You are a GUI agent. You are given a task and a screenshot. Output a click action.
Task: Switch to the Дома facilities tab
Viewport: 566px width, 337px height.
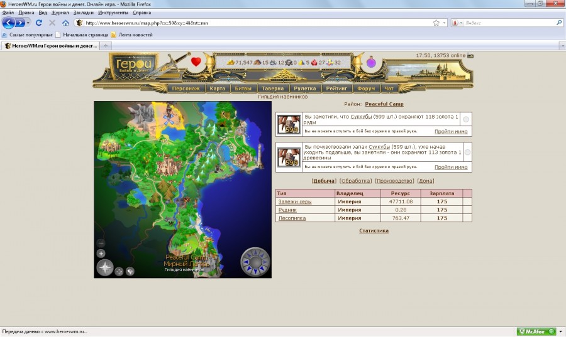426,181
